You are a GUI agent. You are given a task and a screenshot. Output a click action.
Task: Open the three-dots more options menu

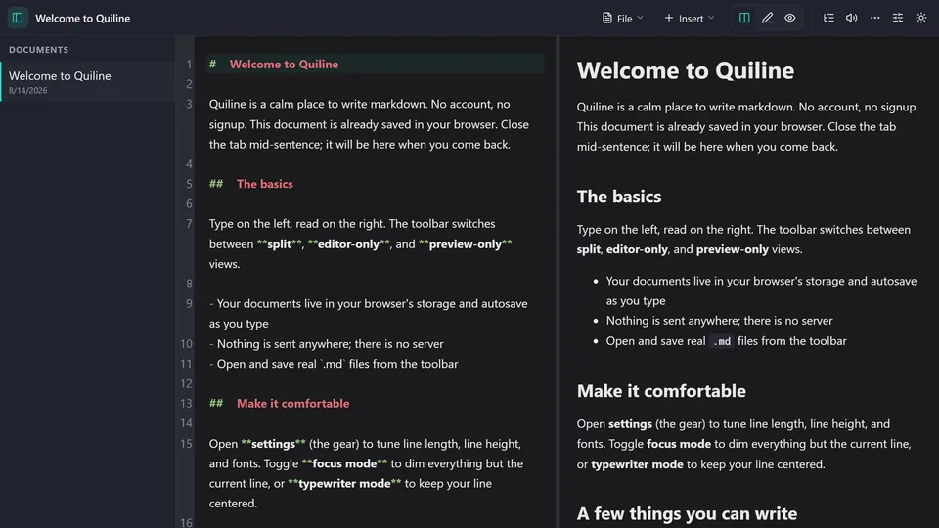coord(874,18)
